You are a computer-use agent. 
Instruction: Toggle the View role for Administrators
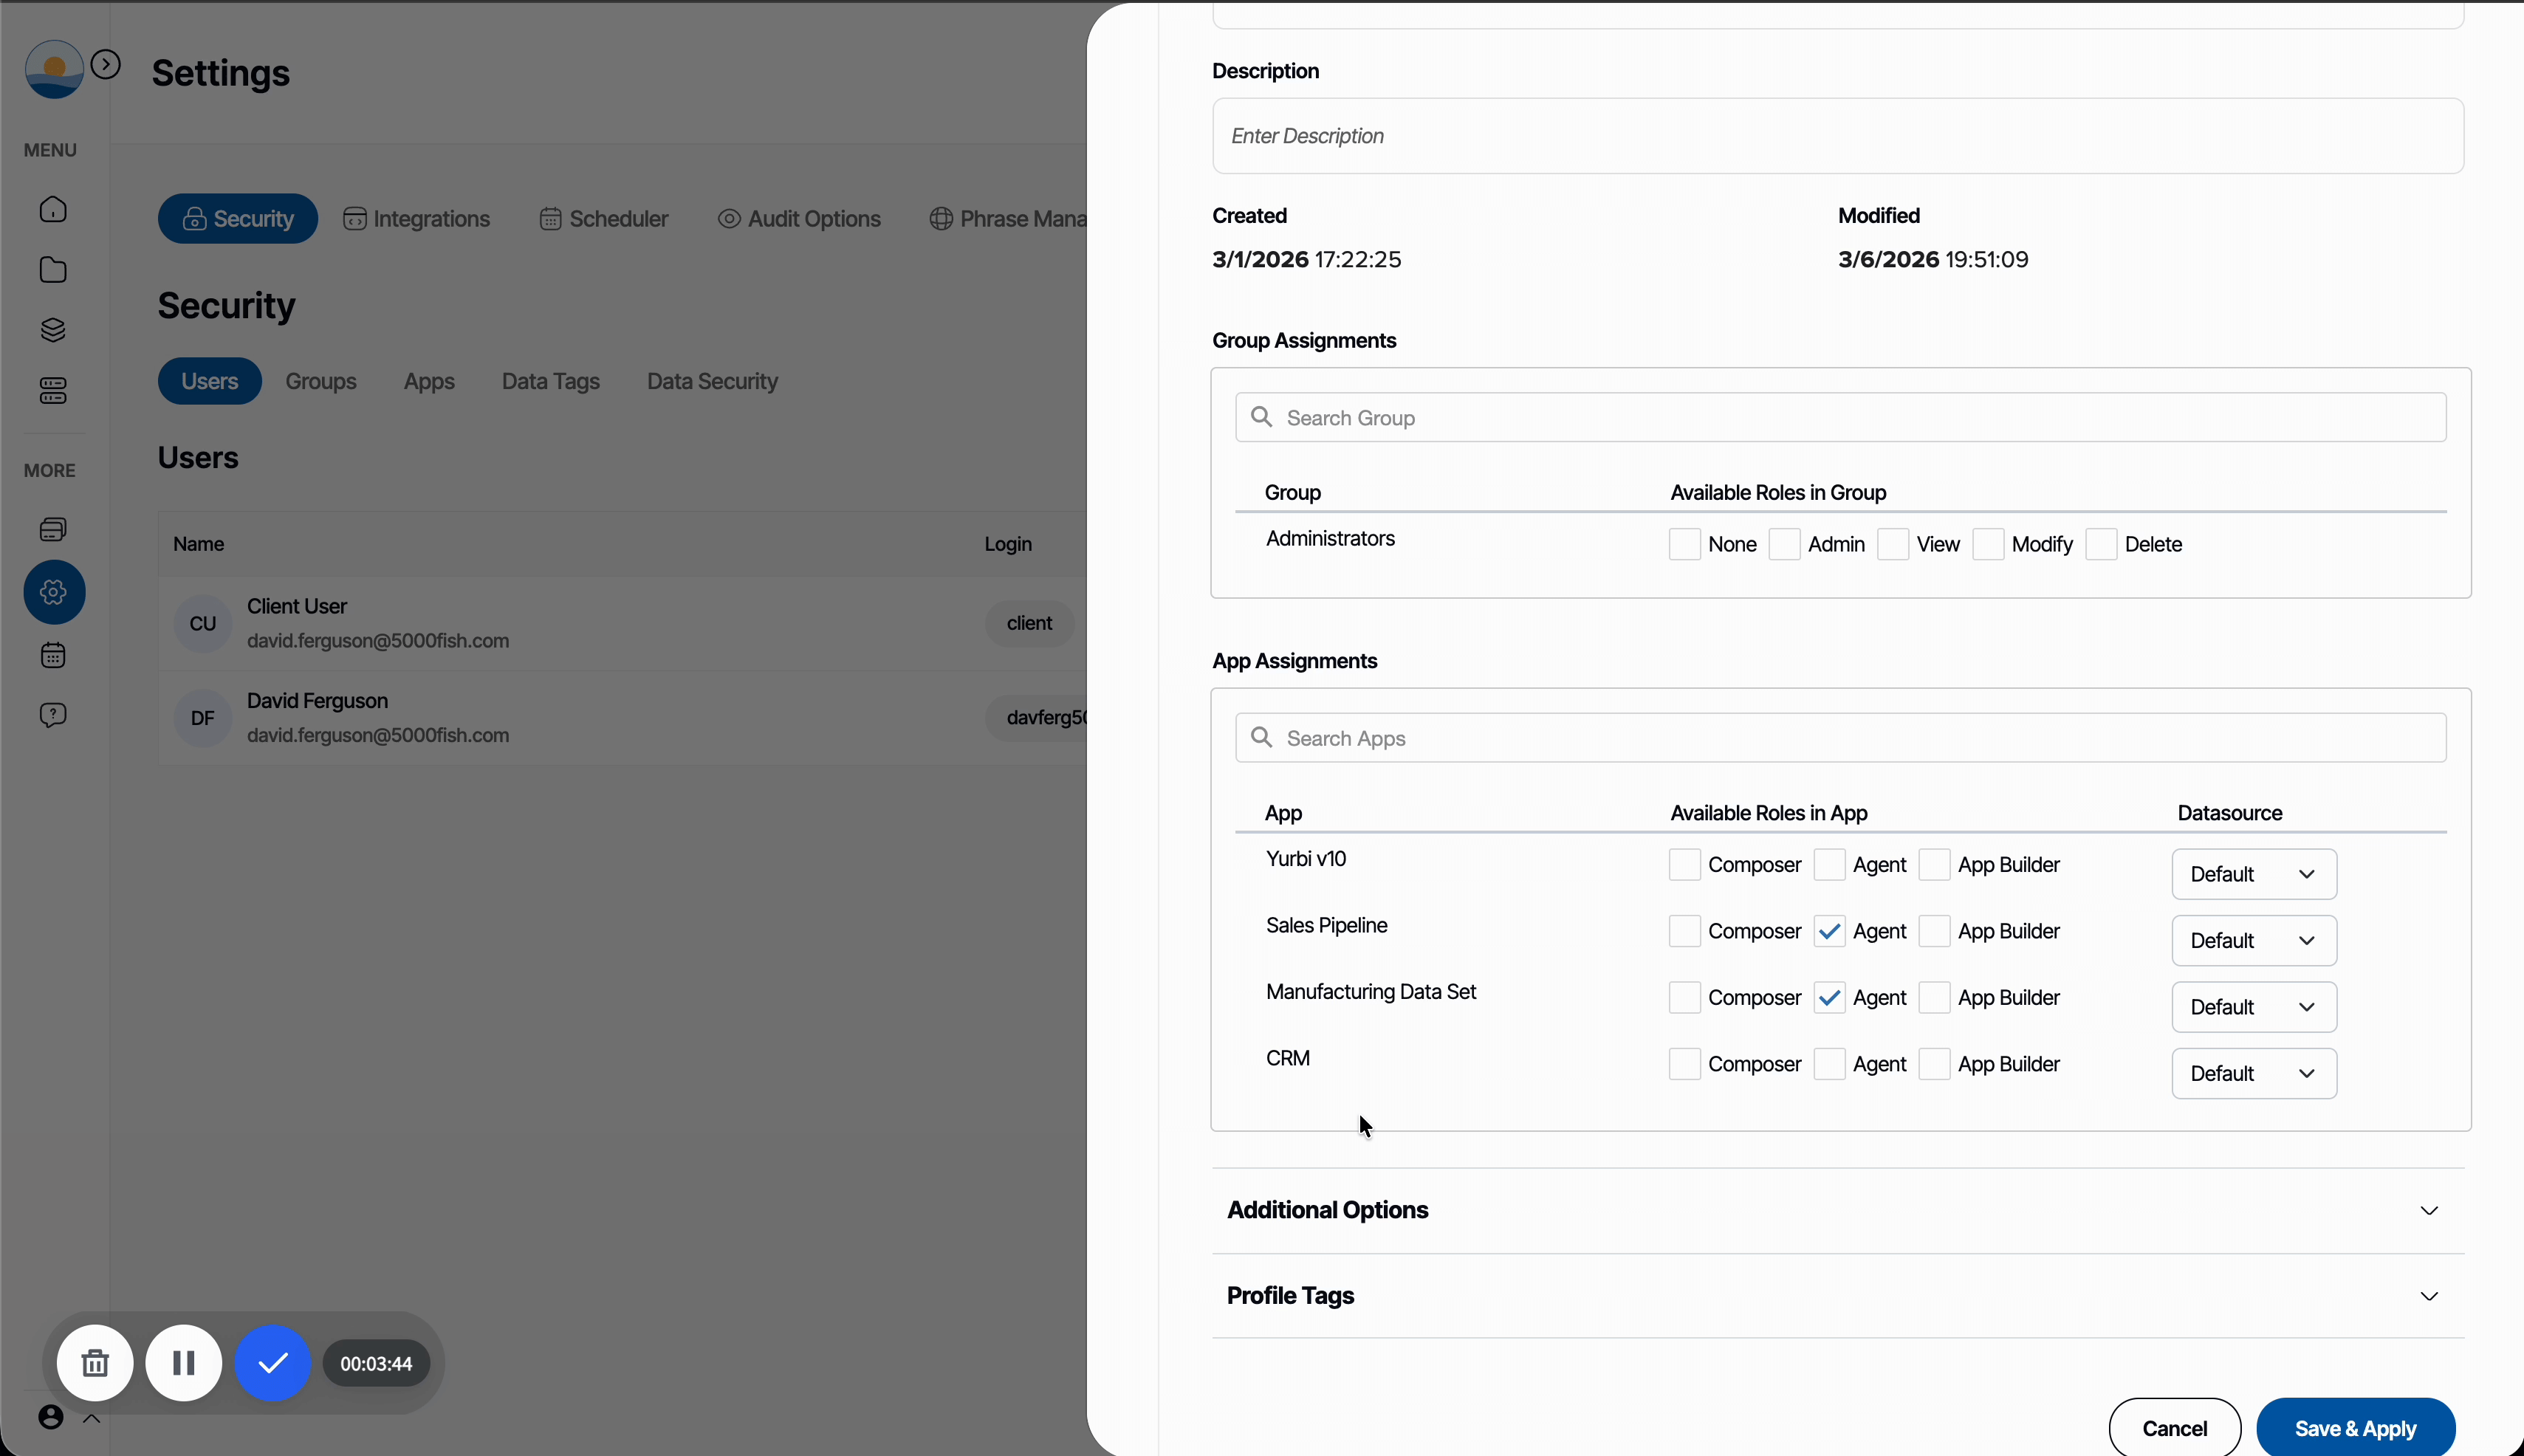pos(1893,544)
